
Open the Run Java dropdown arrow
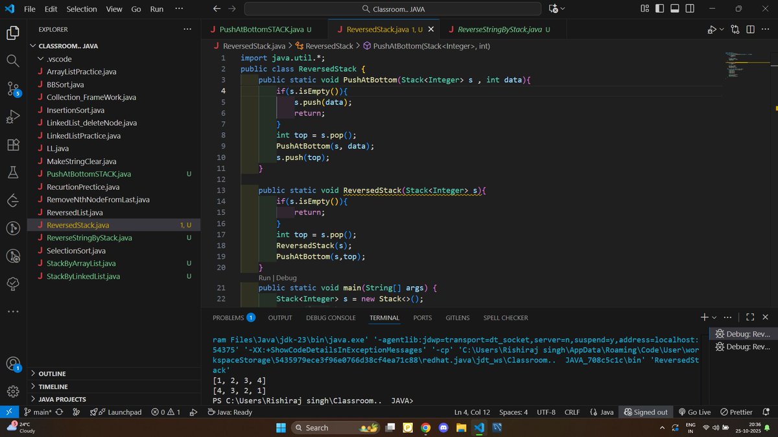tap(722, 30)
